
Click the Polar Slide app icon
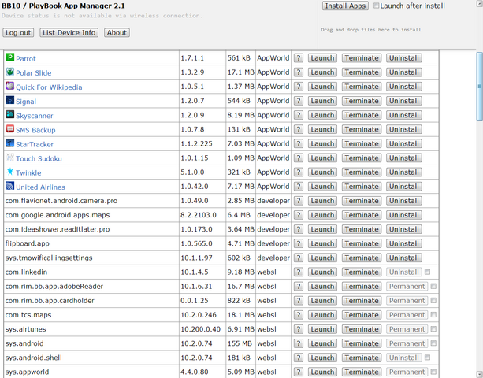coord(10,72)
